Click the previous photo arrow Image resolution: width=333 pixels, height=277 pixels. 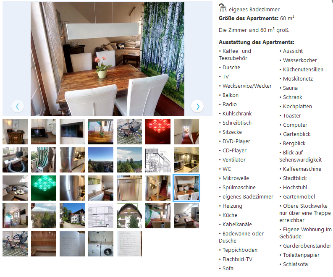click(18, 106)
